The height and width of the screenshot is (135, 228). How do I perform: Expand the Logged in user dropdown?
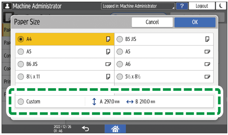coord(138,6)
